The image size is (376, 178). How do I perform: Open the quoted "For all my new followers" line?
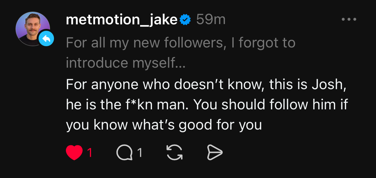tap(180, 43)
